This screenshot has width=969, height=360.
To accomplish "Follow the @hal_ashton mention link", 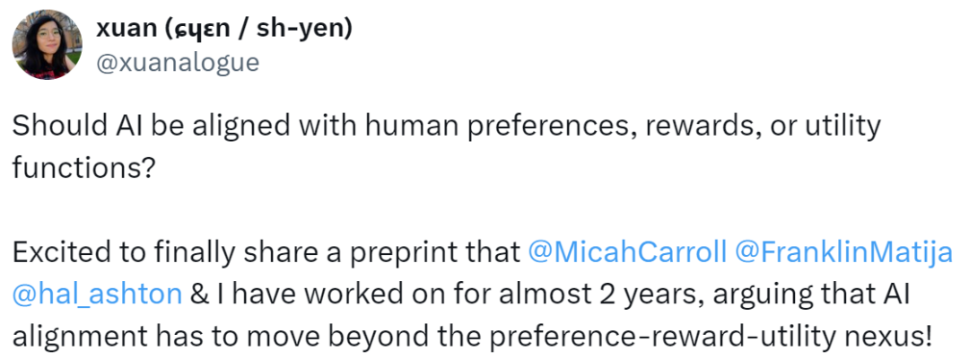I will 97,294.
